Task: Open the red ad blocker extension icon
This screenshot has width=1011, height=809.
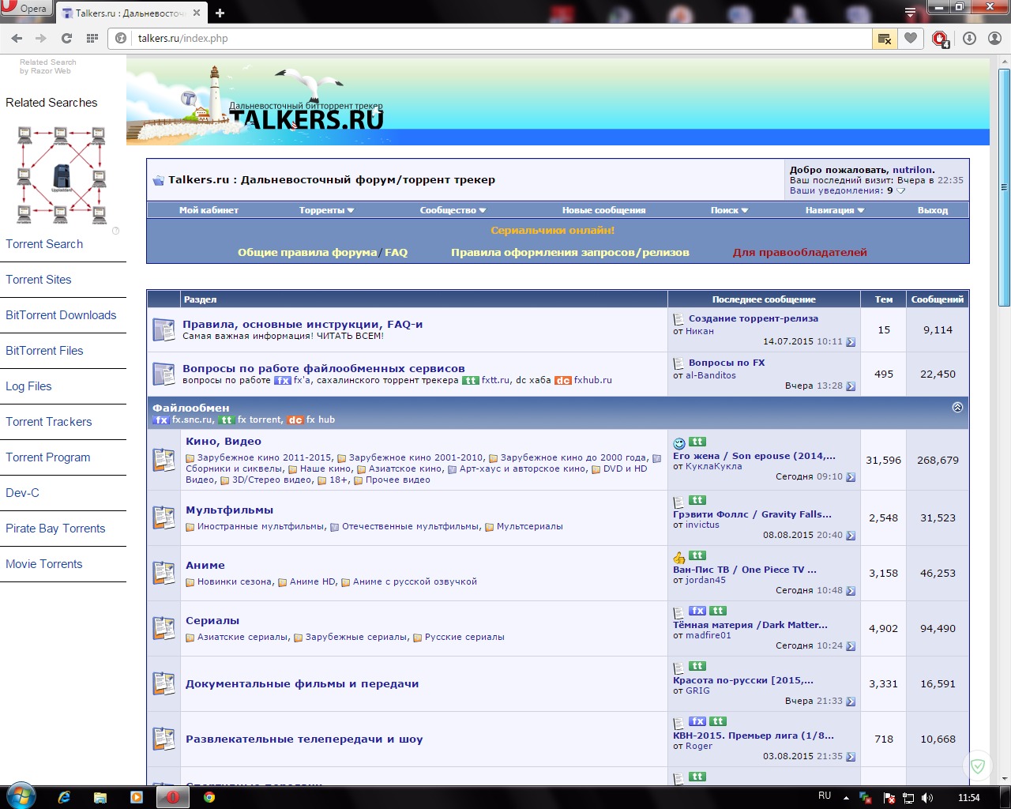Action: point(940,38)
